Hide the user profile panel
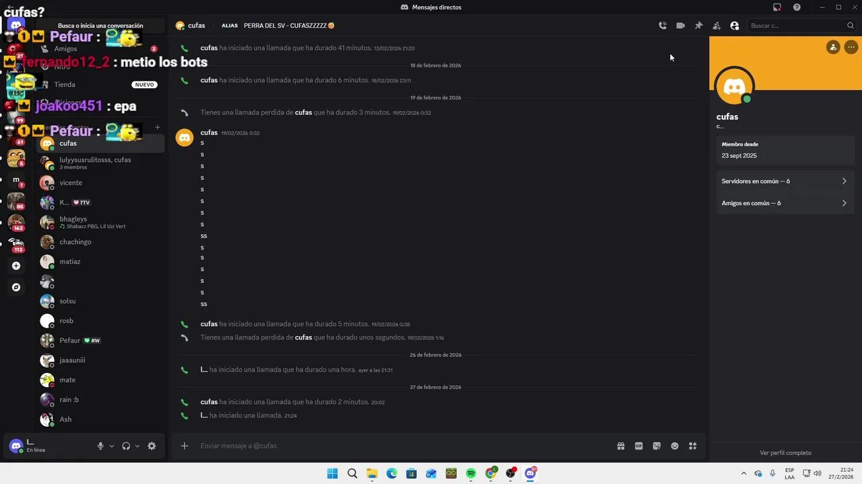The width and height of the screenshot is (862, 484). pos(735,26)
